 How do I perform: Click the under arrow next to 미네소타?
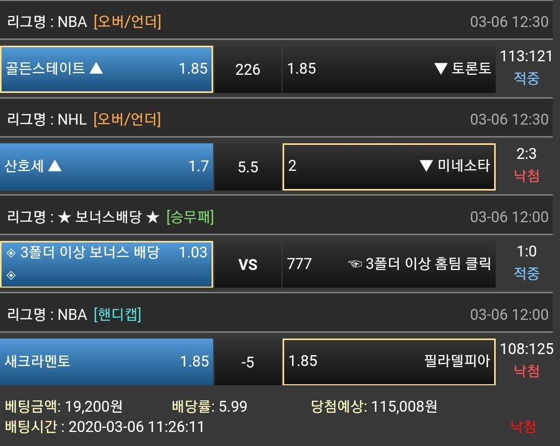pos(426,166)
